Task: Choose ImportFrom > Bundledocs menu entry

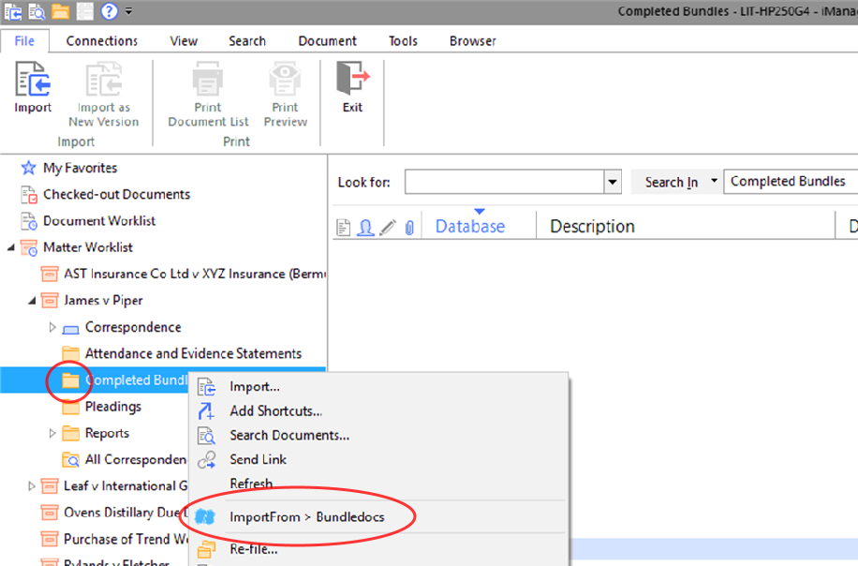Action: point(378,516)
